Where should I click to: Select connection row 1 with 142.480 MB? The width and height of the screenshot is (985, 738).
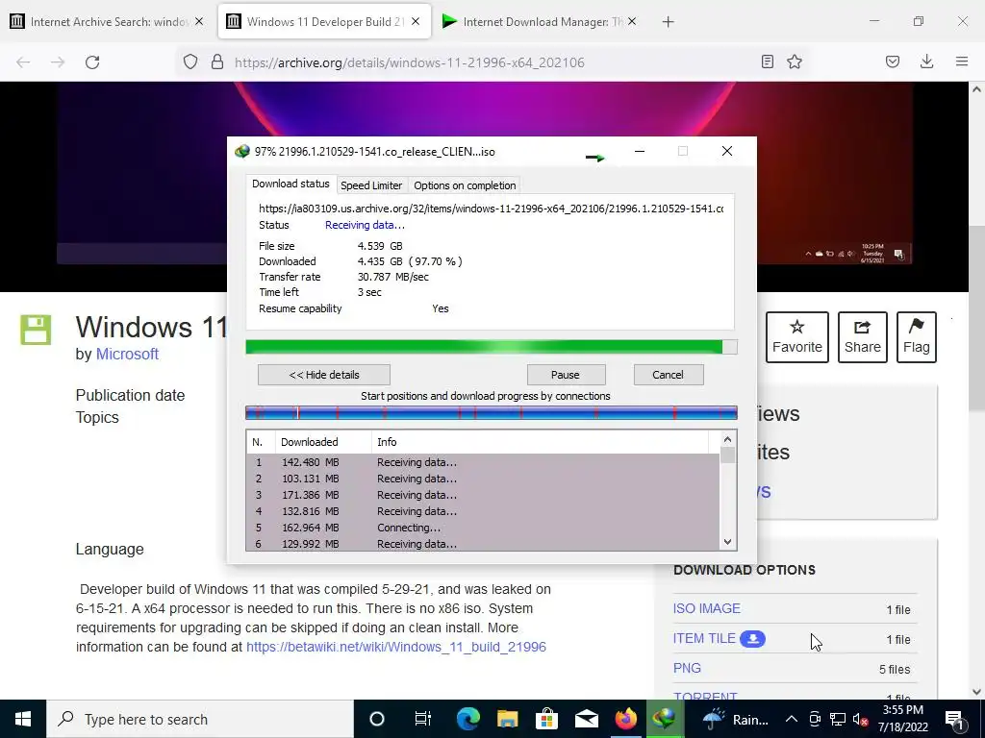[483, 462]
